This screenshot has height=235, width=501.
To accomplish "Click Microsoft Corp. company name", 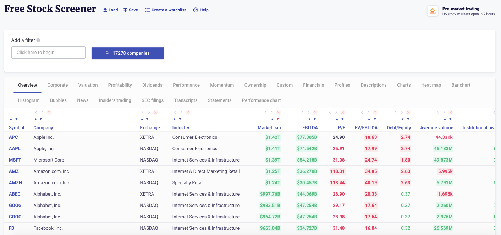I will point(49,160).
